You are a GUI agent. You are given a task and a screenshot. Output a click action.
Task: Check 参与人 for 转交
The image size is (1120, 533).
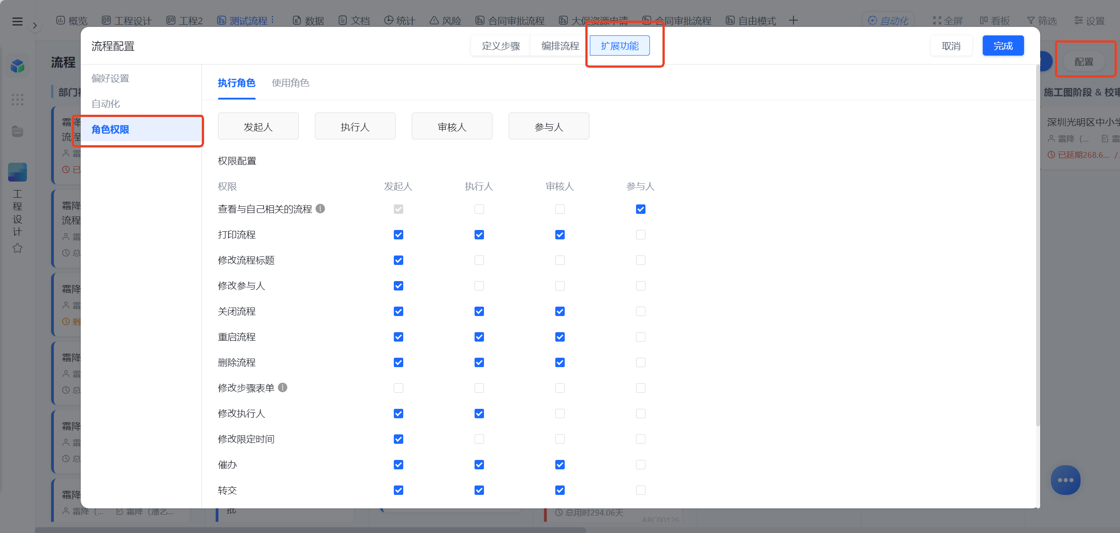point(641,490)
